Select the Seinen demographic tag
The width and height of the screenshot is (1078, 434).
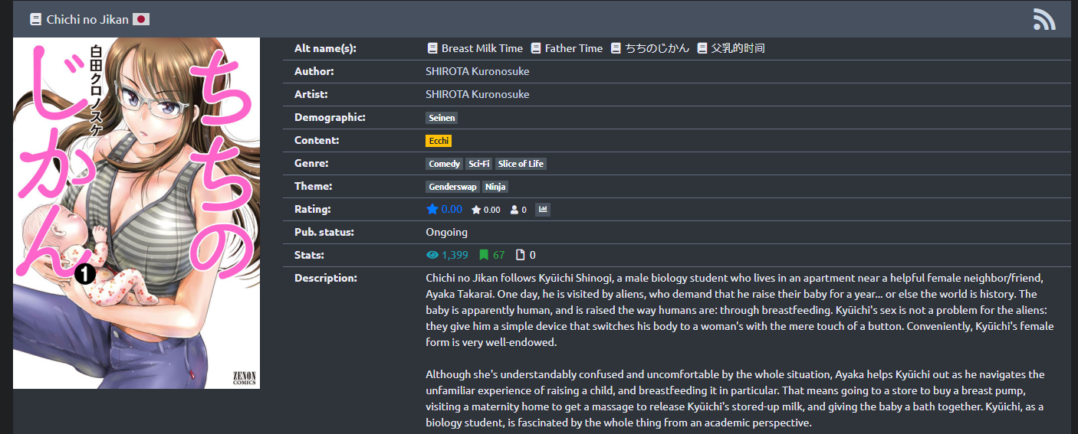pyautogui.click(x=442, y=118)
